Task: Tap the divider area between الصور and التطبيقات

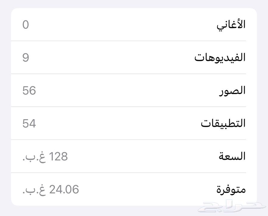Action: 134,107
